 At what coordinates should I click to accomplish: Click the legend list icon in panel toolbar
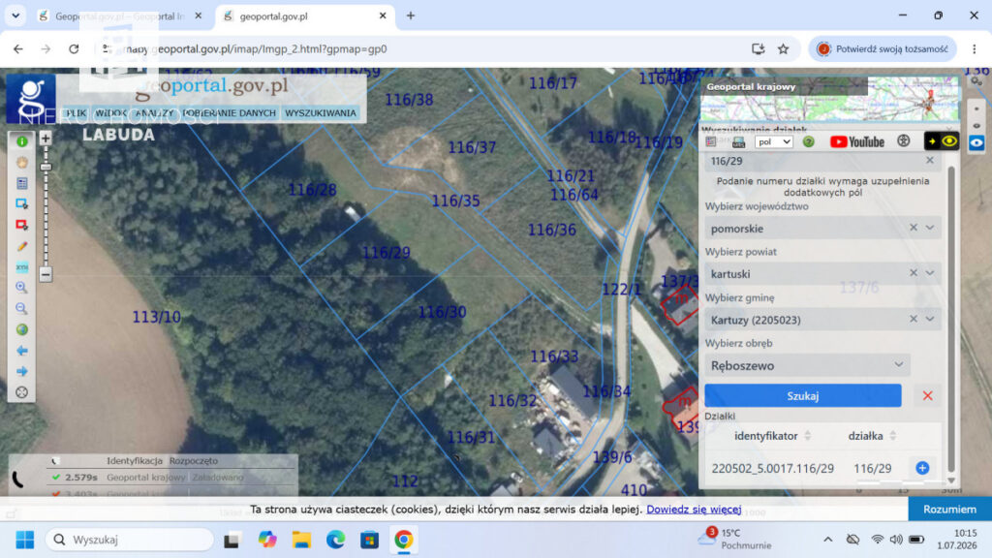(x=711, y=141)
